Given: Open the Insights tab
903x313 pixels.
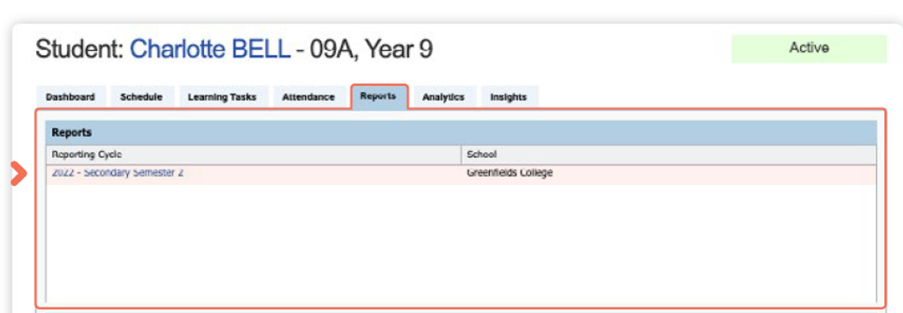Looking at the screenshot, I should [508, 97].
